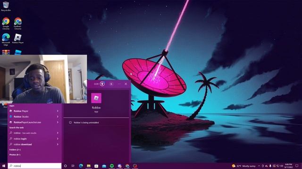302x169 pixels.
Task: Open Microsoft Store from the taskbar
Action: click(96, 166)
